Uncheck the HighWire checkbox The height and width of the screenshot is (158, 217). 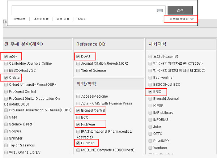point(78,124)
